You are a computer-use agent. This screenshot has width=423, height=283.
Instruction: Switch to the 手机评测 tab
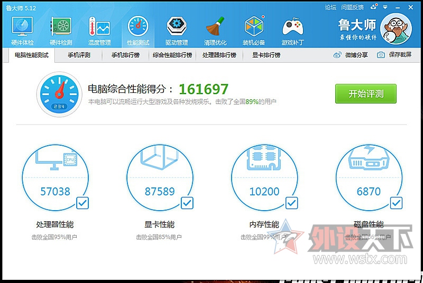point(79,55)
